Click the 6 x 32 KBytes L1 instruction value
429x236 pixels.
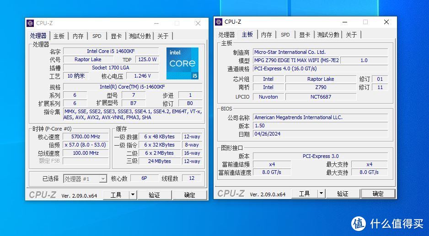(x=160, y=145)
